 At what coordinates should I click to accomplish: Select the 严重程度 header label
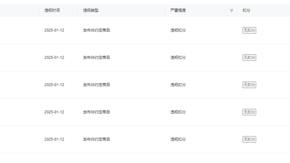pyautogui.click(x=178, y=10)
